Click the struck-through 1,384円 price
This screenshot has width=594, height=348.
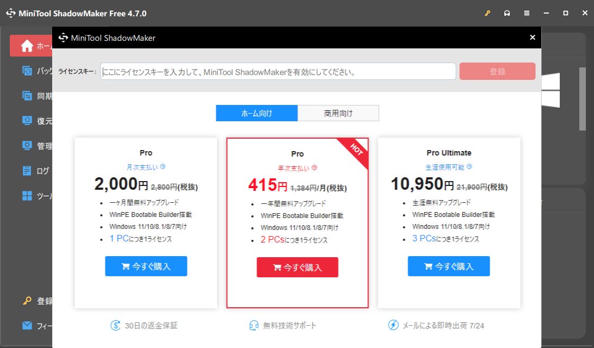point(303,188)
